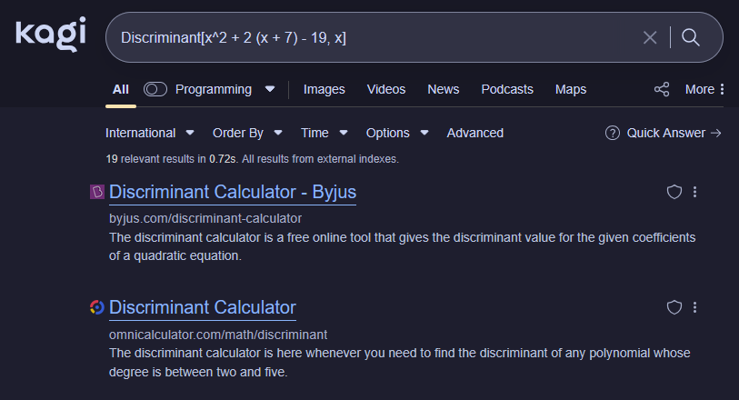Screen dimensions: 739x400
Task: Open three-dot menu for Omnicalculator result
Action: [694, 307]
